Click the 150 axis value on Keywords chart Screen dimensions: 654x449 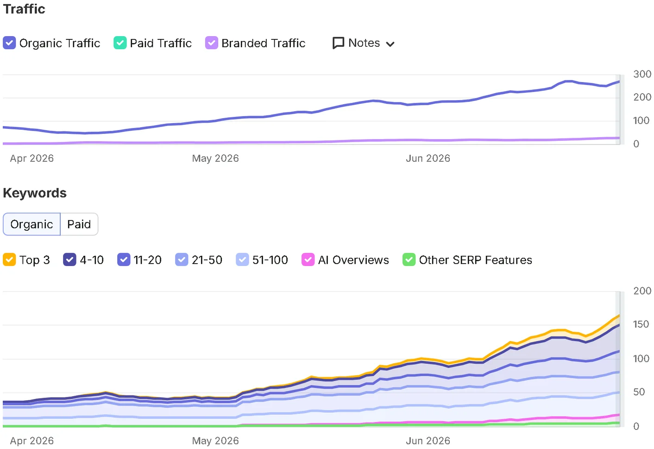(x=641, y=324)
